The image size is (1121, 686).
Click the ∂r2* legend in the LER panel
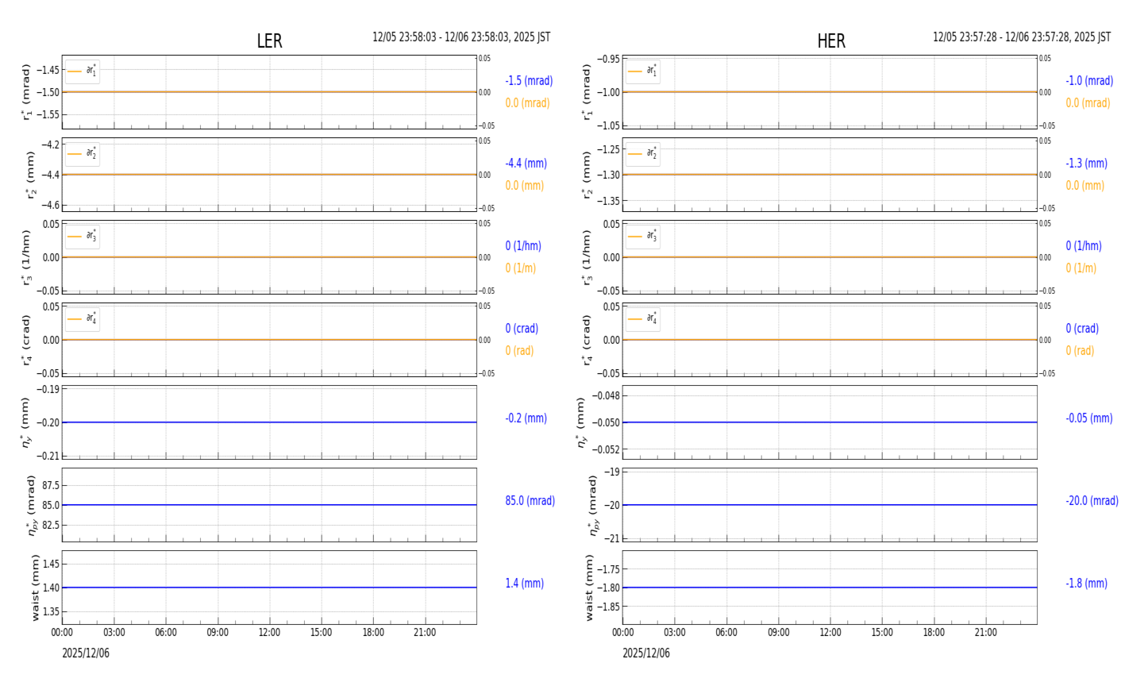83,154
